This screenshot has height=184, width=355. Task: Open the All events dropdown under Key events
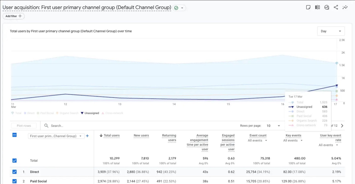(293, 140)
